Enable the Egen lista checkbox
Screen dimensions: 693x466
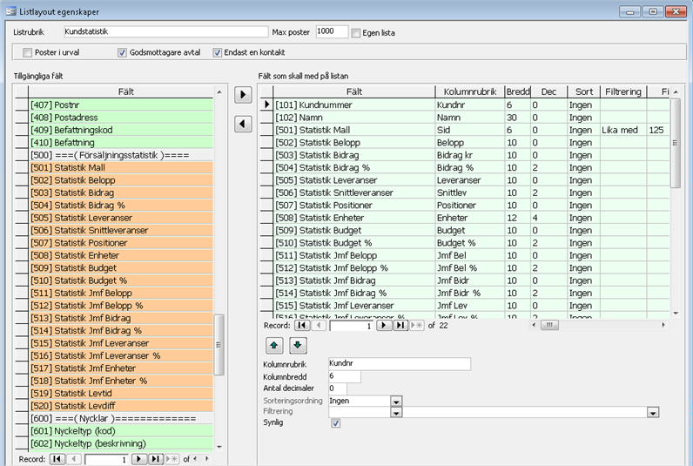coord(356,33)
